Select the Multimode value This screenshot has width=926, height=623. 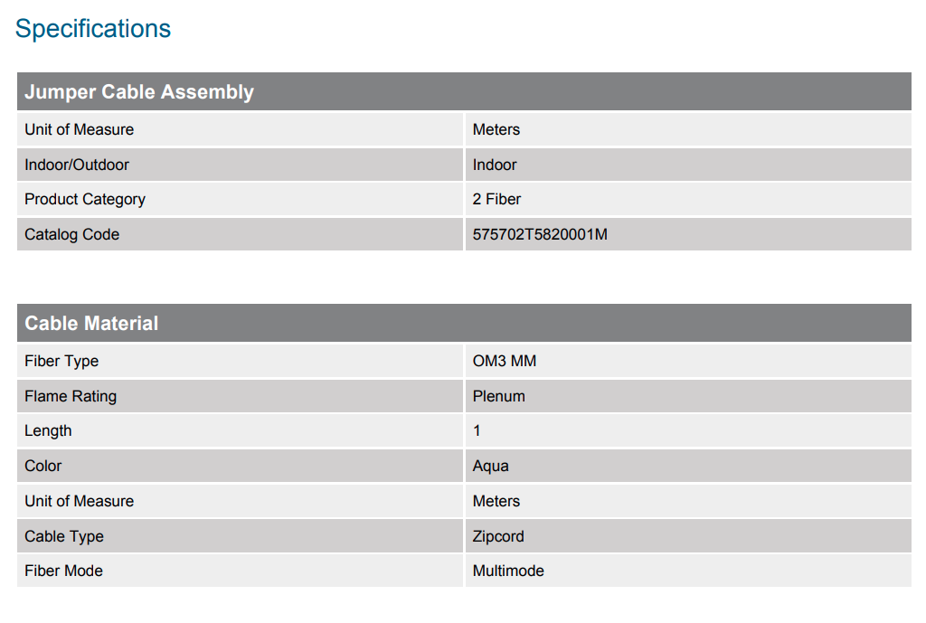tap(508, 571)
